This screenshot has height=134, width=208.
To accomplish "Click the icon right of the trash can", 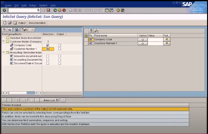I will pyautogui.click(x=96, y=31).
